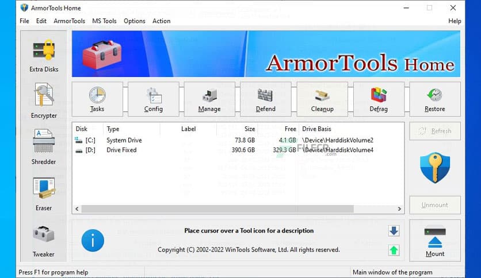
Task: Click '\Device\HarddiskVolume2' drive basis
Action: pyautogui.click(x=338, y=140)
